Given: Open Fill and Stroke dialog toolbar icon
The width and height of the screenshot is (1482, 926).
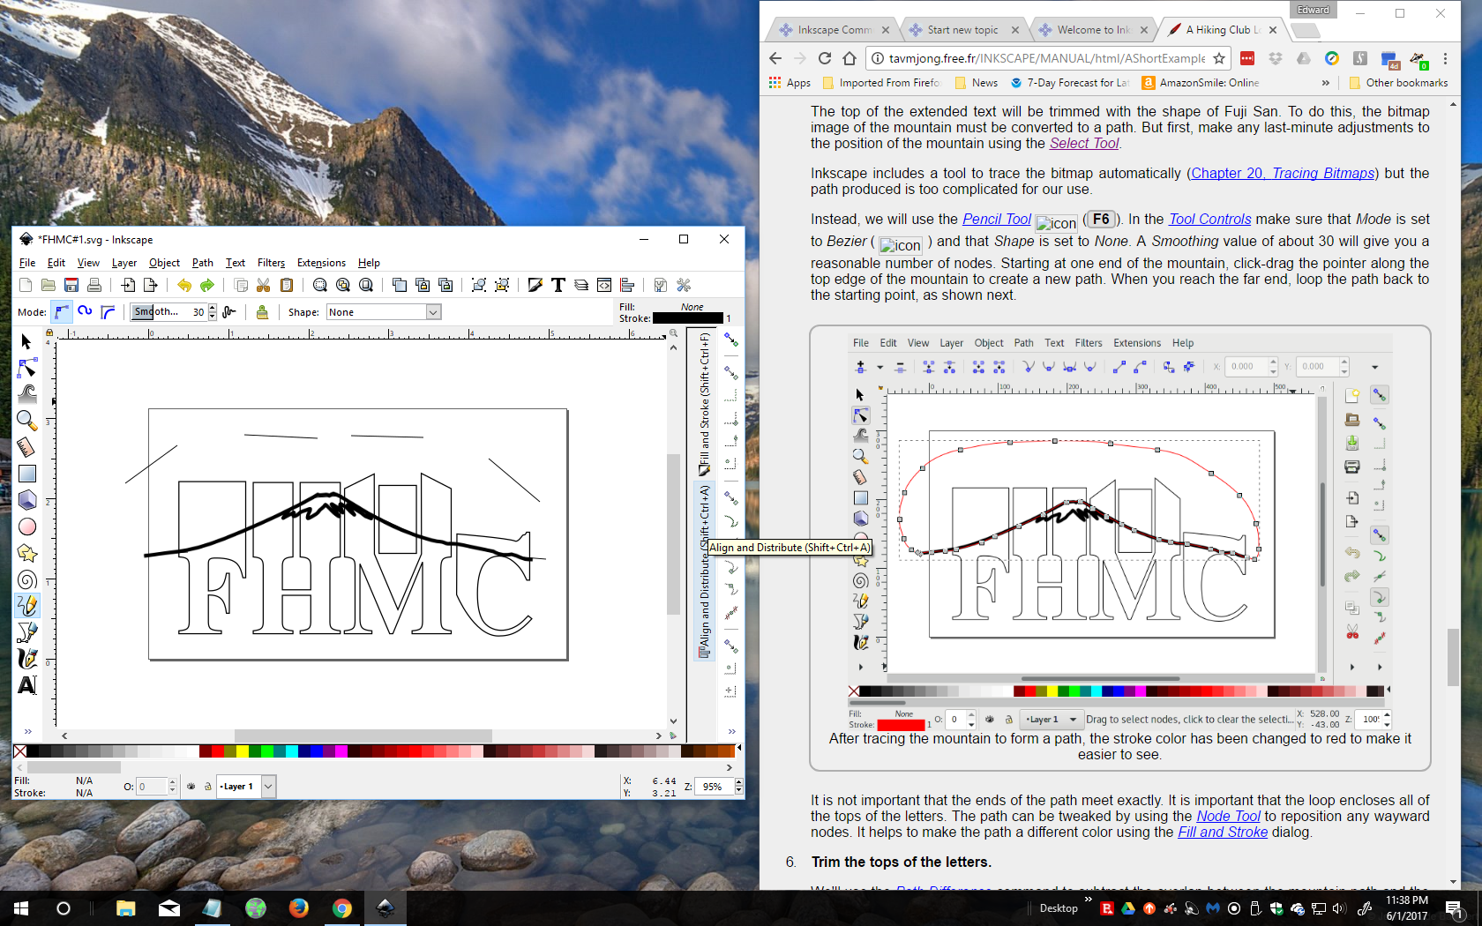Looking at the screenshot, I should pyautogui.click(x=535, y=285).
